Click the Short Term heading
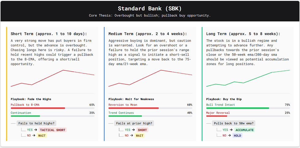 point(49,34)
